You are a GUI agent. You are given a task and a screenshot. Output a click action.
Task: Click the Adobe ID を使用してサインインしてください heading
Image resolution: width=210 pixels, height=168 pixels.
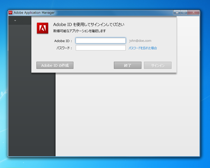pos(89,25)
